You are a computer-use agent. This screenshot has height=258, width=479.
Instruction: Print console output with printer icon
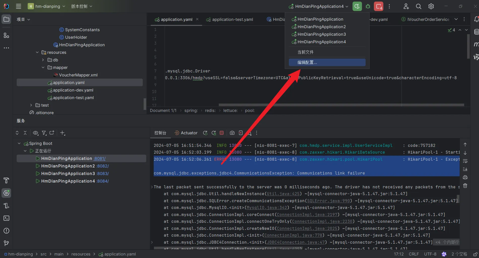(465, 178)
